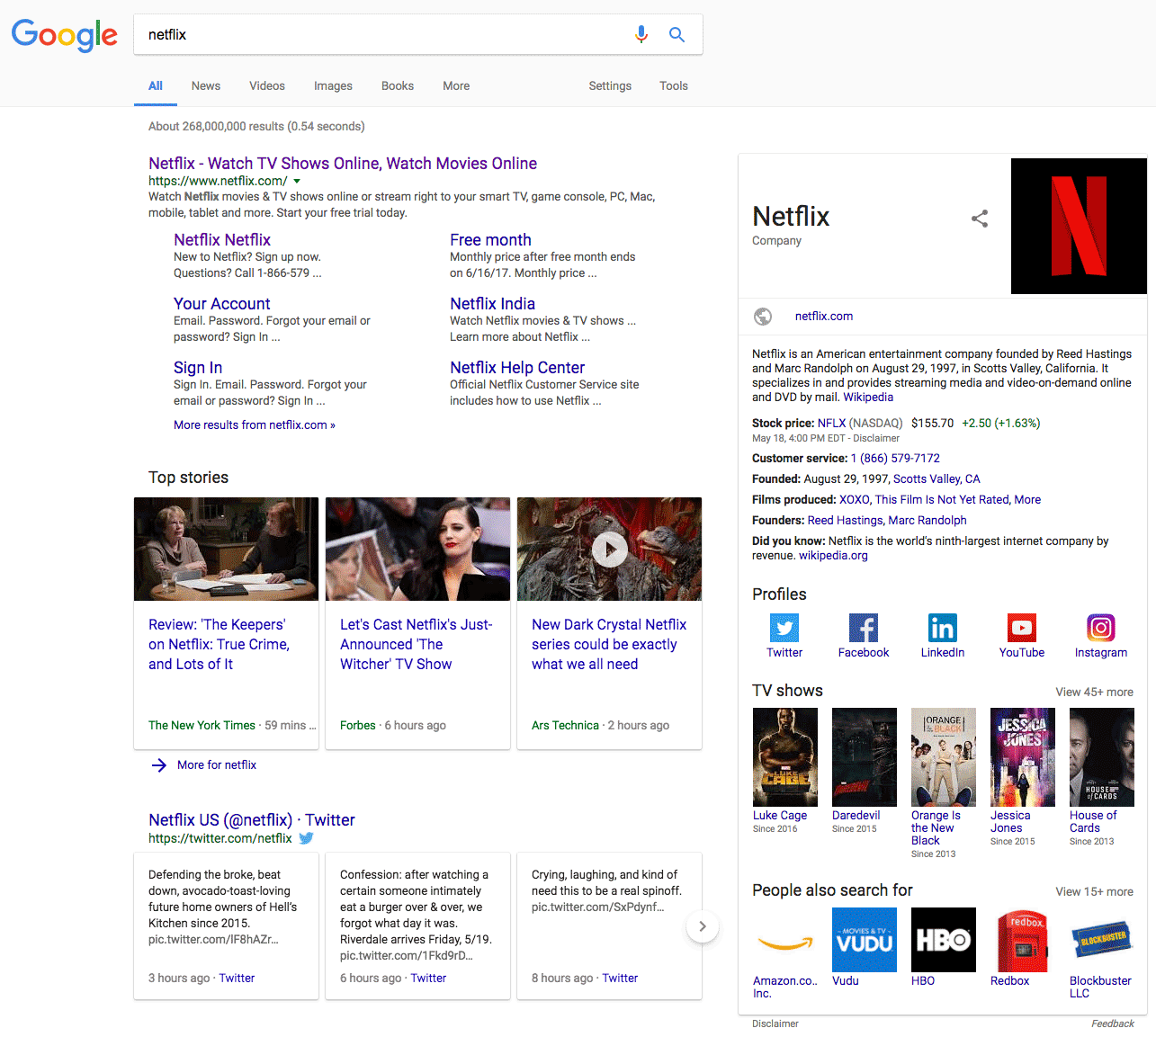Expand dropdown arrow next to netflix.com URL
1156x1037 pixels.
297,182
